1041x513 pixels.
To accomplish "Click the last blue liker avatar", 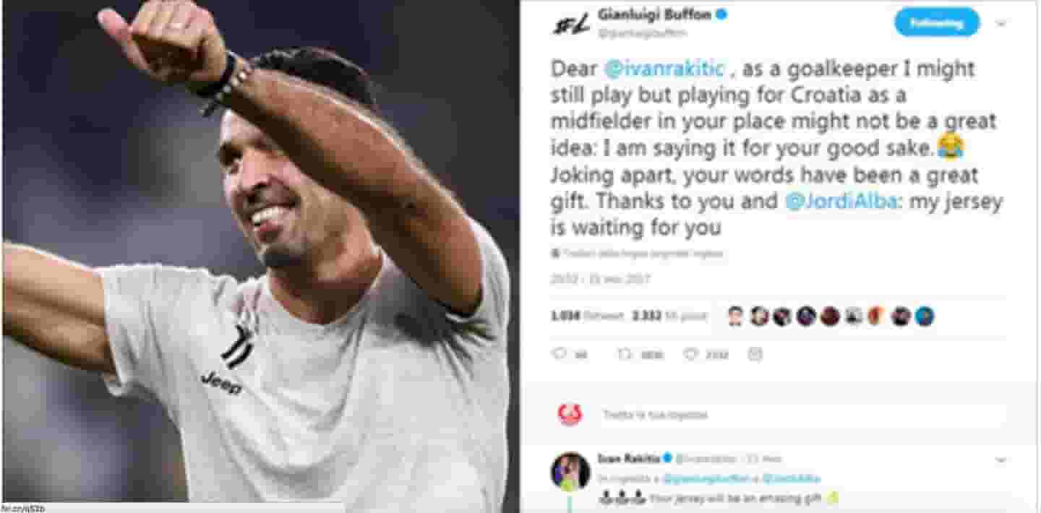I will click(925, 316).
